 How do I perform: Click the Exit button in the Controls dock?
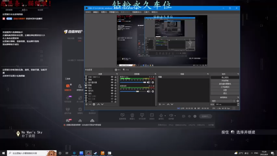click(225, 93)
